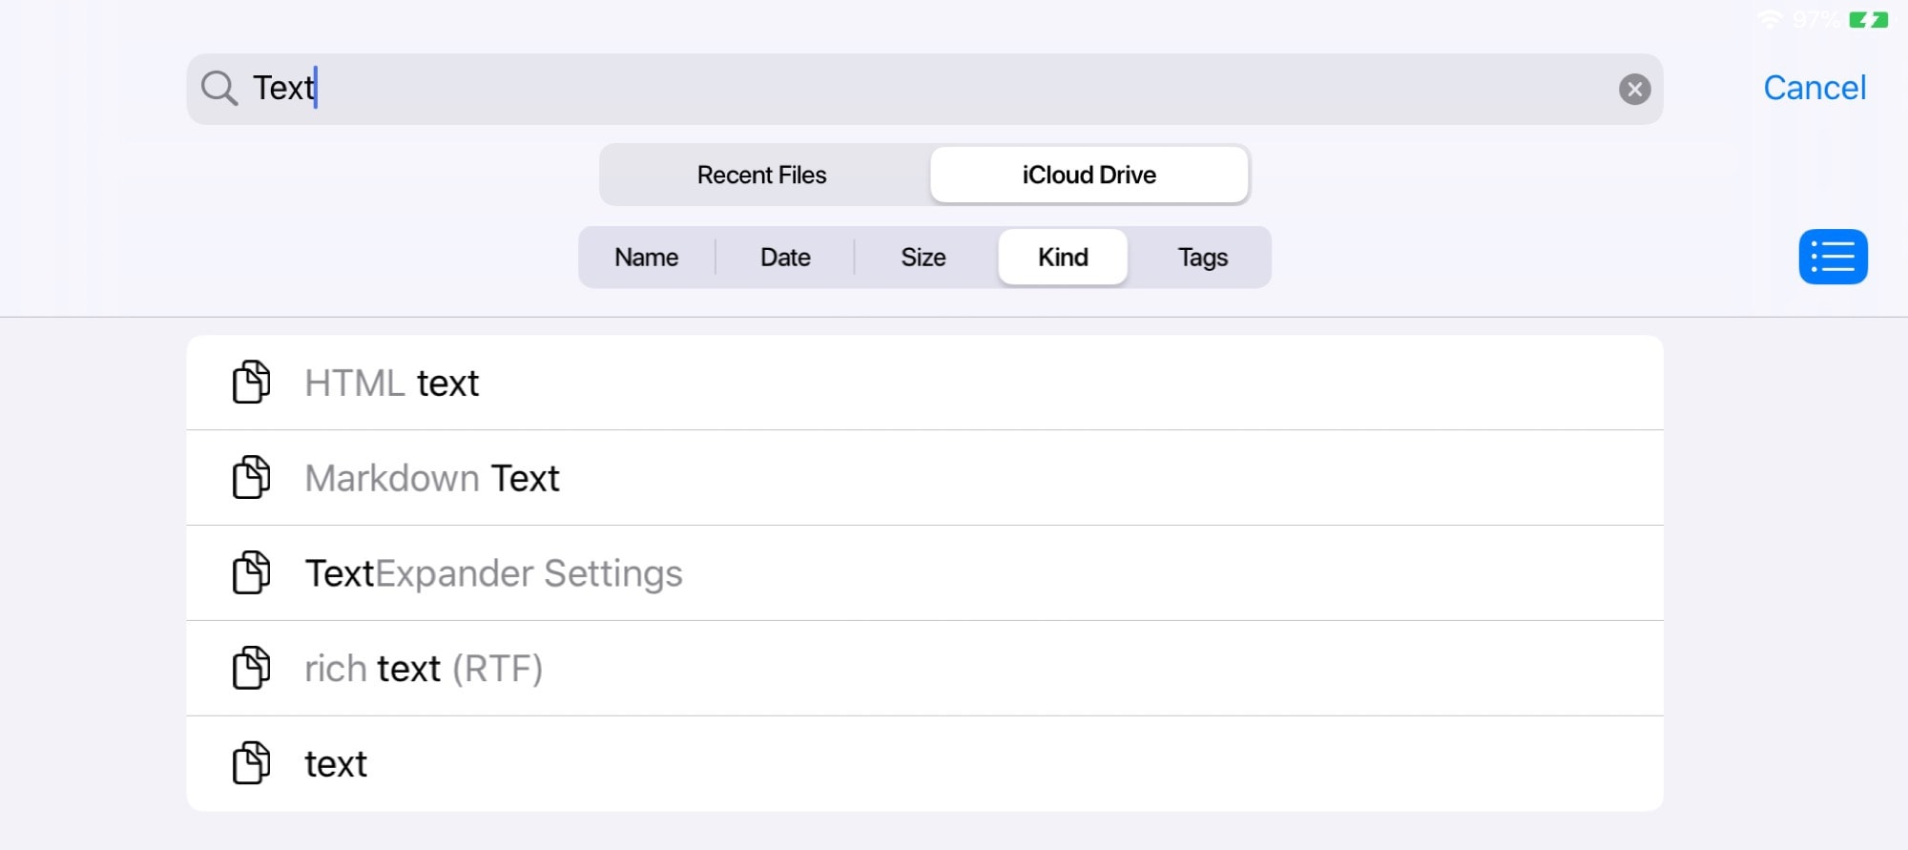Image resolution: width=1908 pixels, height=850 pixels.
Task: Tap the magnifying glass search icon
Action: [x=218, y=88]
